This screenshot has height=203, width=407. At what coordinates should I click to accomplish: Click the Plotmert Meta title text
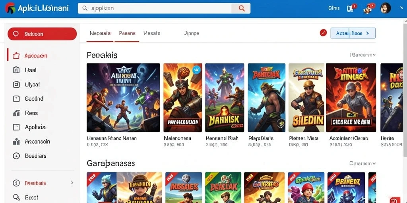[x=304, y=138]
